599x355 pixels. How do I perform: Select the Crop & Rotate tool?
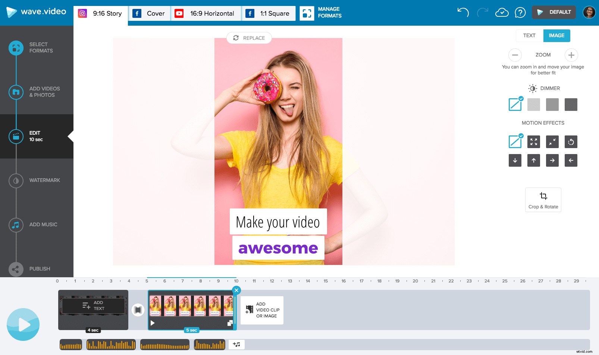coord(543,199)
